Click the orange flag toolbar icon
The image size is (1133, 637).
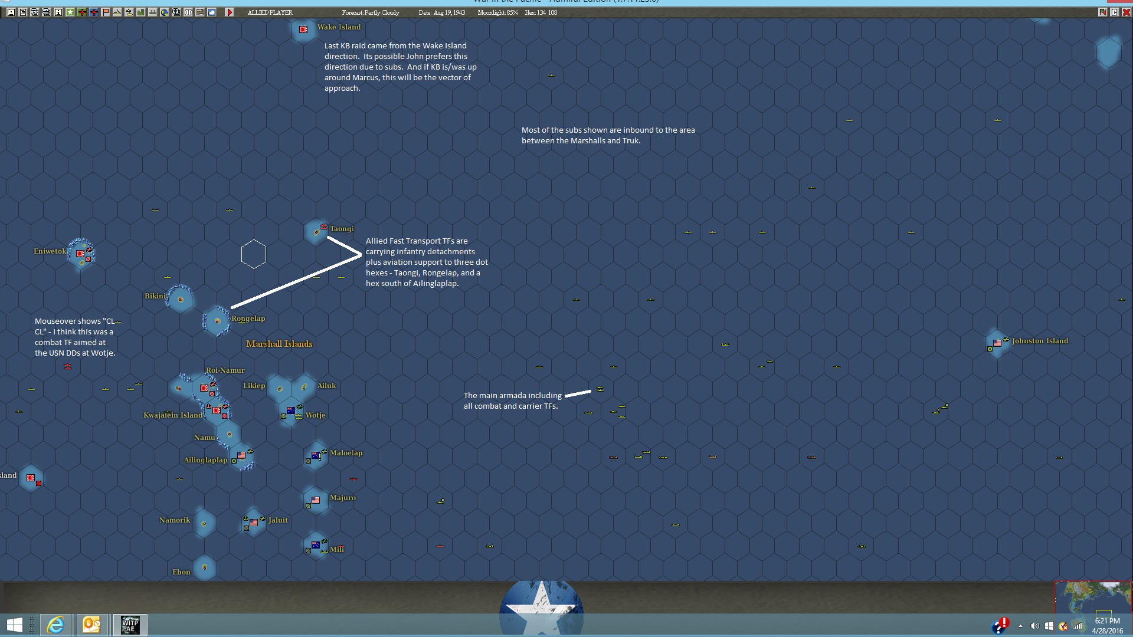(x=106, y=12)
